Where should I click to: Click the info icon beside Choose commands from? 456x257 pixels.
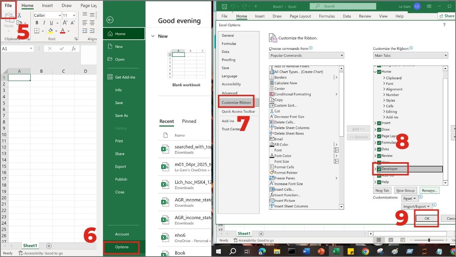[311, 48]
